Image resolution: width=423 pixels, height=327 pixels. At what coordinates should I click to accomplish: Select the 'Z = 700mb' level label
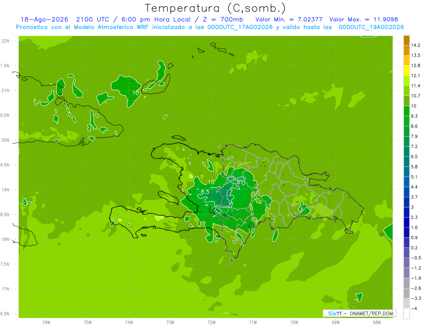tap(223, 20)
